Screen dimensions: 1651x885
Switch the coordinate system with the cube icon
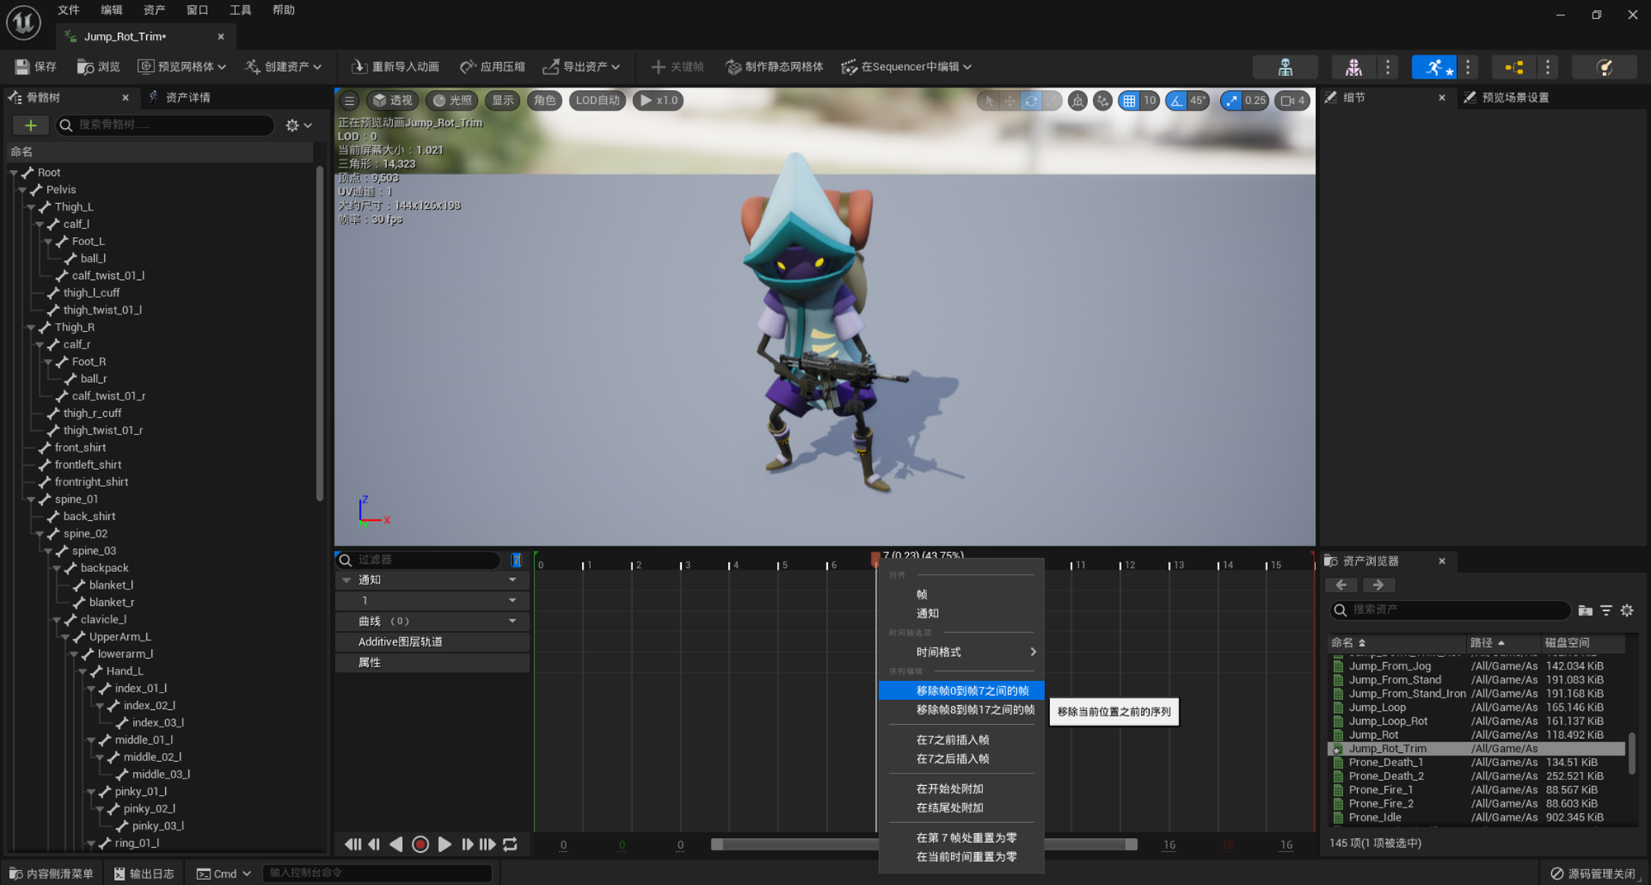click(x=1077, y=101)
